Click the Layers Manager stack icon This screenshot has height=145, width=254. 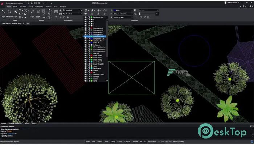(85, 14)
